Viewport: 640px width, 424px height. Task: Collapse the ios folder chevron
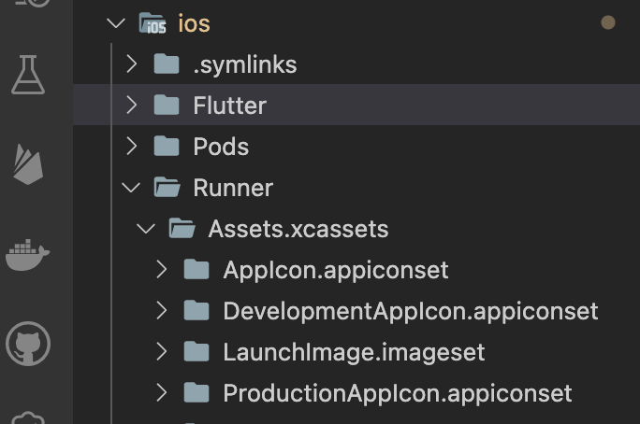116,23
